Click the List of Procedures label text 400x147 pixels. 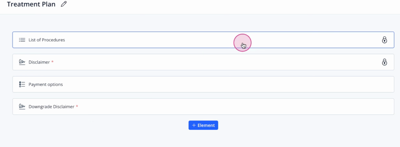(x=47, y=40)
